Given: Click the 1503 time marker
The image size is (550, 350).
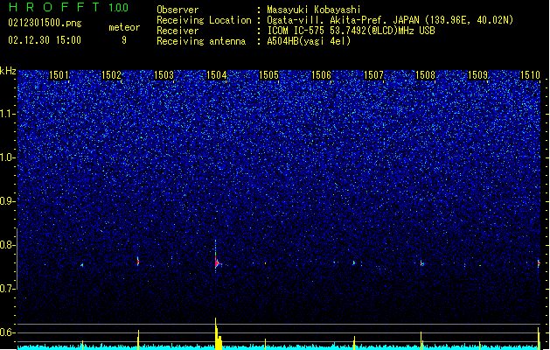Looking at the screenshot, I should click(164, 75).
